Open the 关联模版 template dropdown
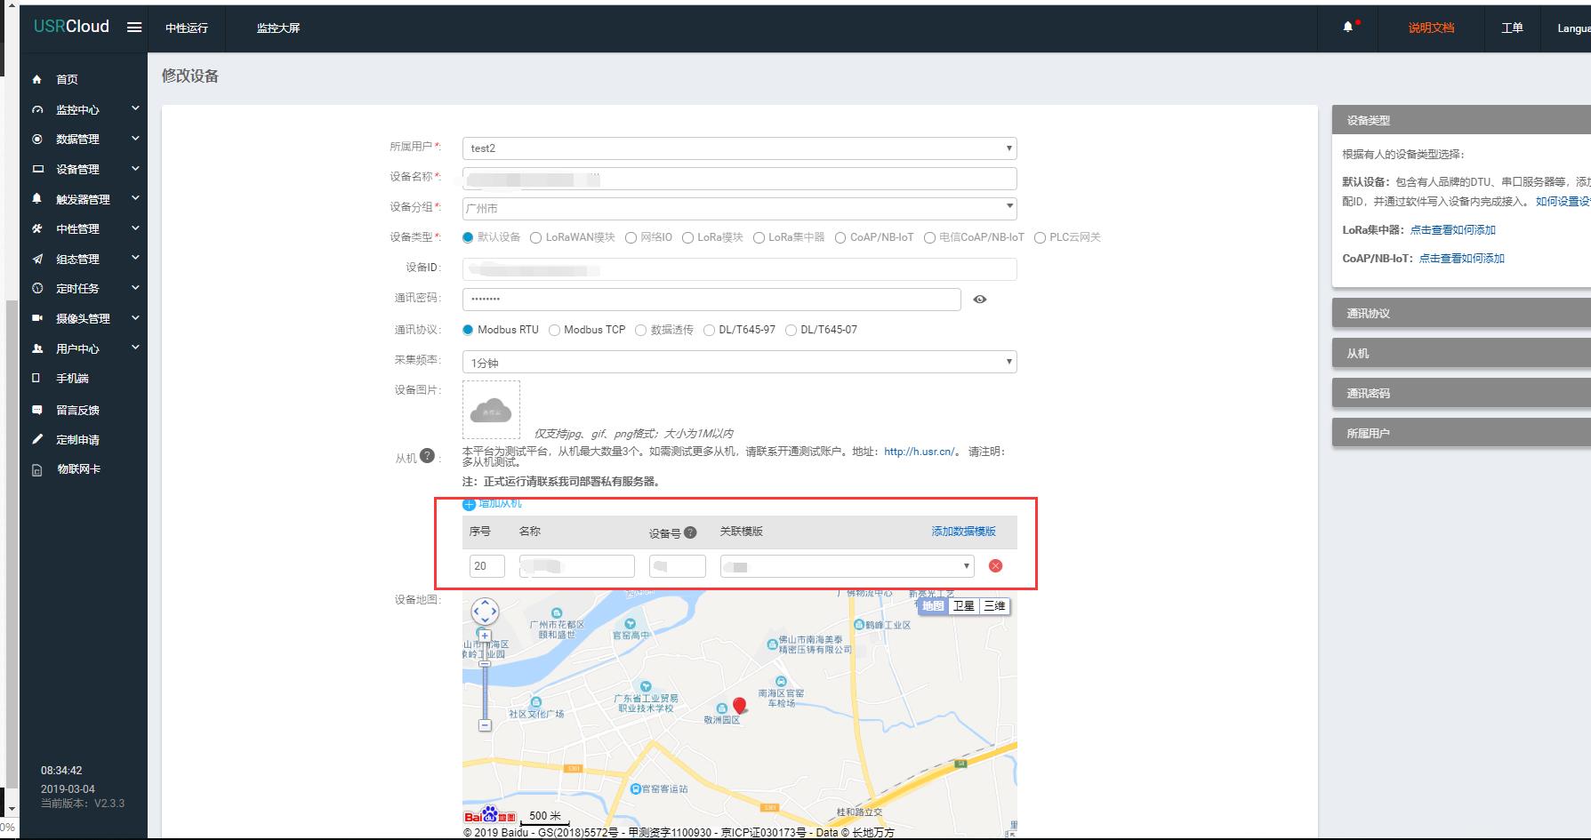This screenshot has width=1591, height=840. pyautogui.click(x=847, y=566)
